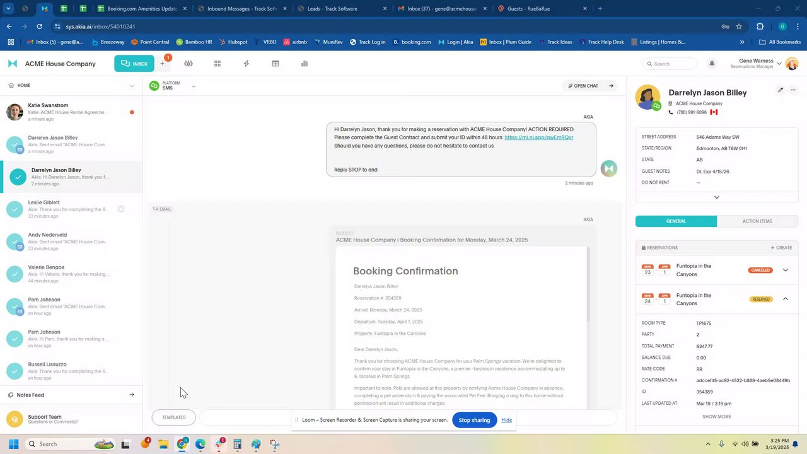Viewport: 807px width, 454px height.
Task: Open the Breezeway bookmark
Action: pyautogui.click(x=108, y=42)
